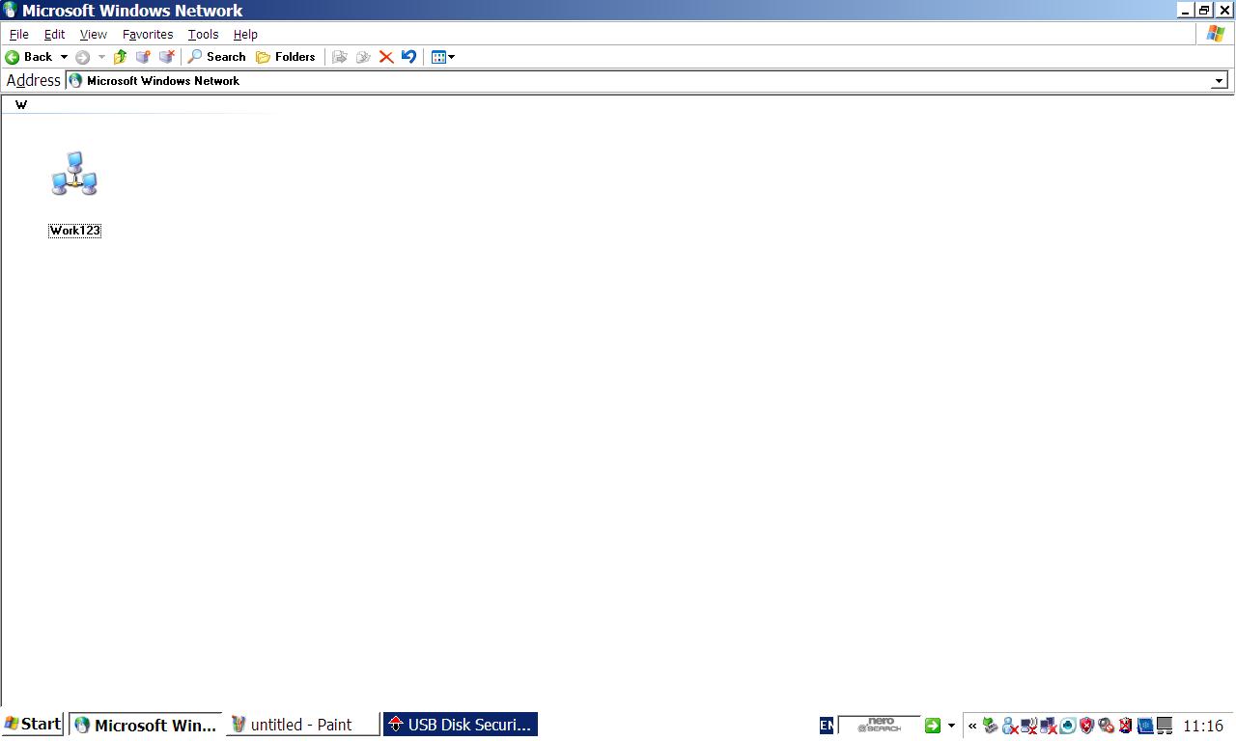Open the Views dropdown button
The width and height of the screenshot is (1236, 741).
pos(442,57)
